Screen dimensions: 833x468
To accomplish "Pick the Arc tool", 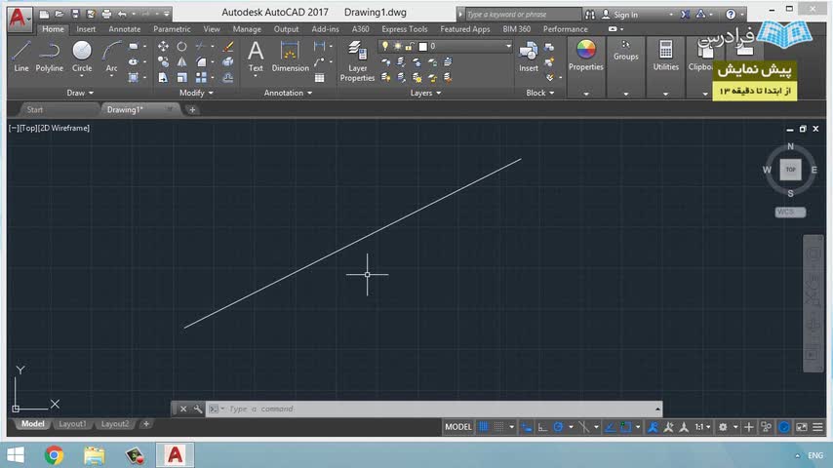I will pyautogui.click(x=111, y=57).
